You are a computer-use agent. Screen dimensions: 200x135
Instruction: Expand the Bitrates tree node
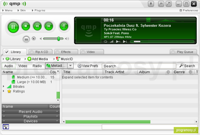click(4, 86)
